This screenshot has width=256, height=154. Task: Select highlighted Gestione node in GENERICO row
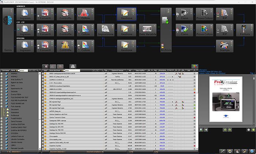(127, 14)
